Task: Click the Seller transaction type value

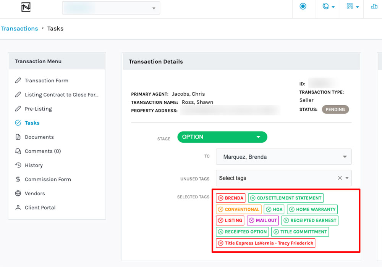Action: [306, 100]
